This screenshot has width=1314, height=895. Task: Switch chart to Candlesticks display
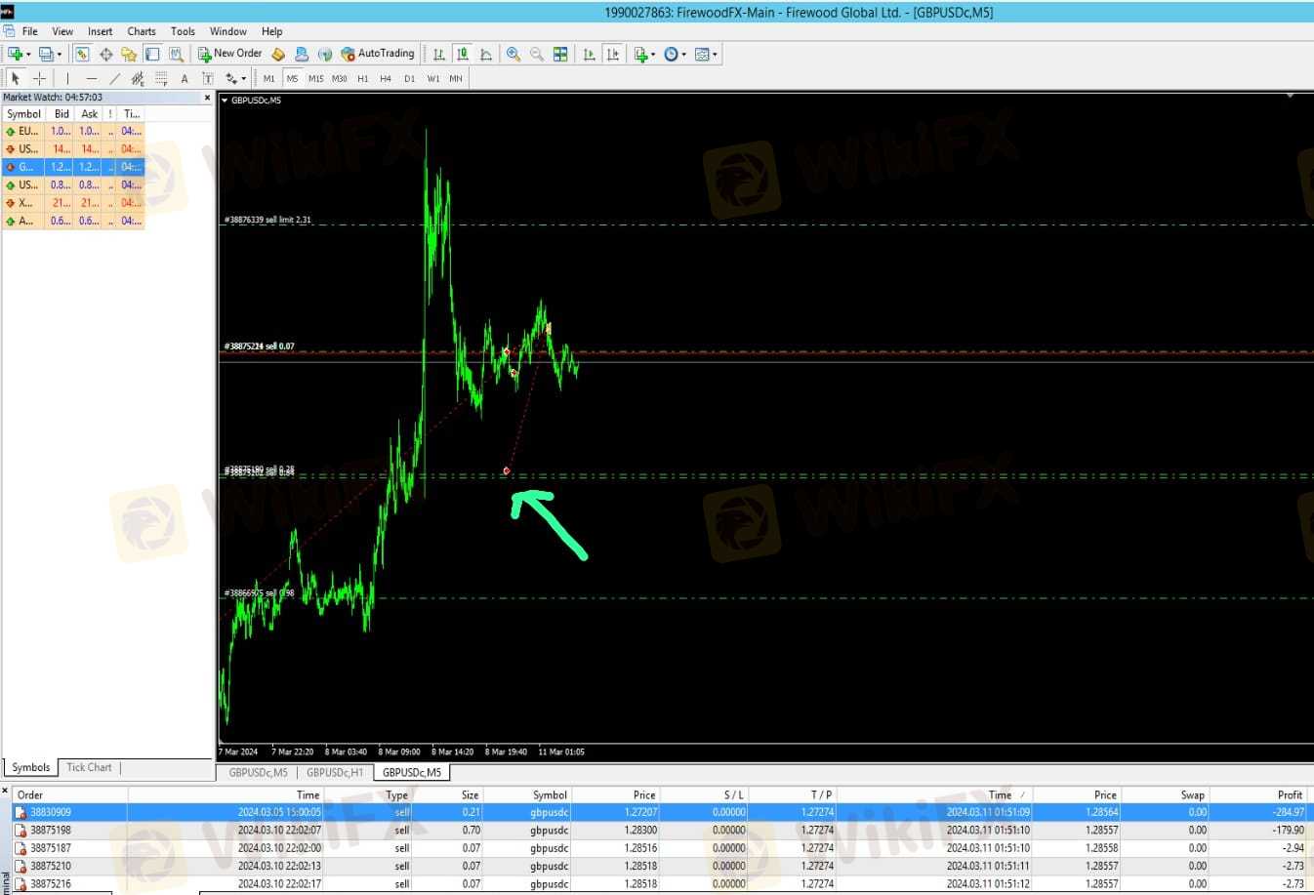point(463,55)
